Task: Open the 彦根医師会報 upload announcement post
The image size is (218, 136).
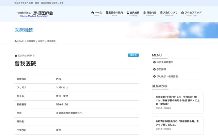Action: pos(177,123)
